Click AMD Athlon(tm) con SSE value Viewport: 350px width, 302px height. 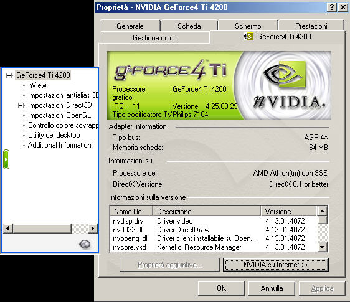[x=290, y=173]
